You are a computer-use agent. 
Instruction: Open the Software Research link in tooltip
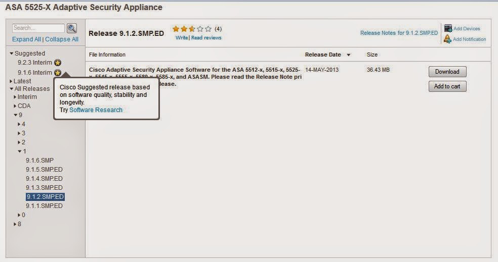click(x=96, y=110)
